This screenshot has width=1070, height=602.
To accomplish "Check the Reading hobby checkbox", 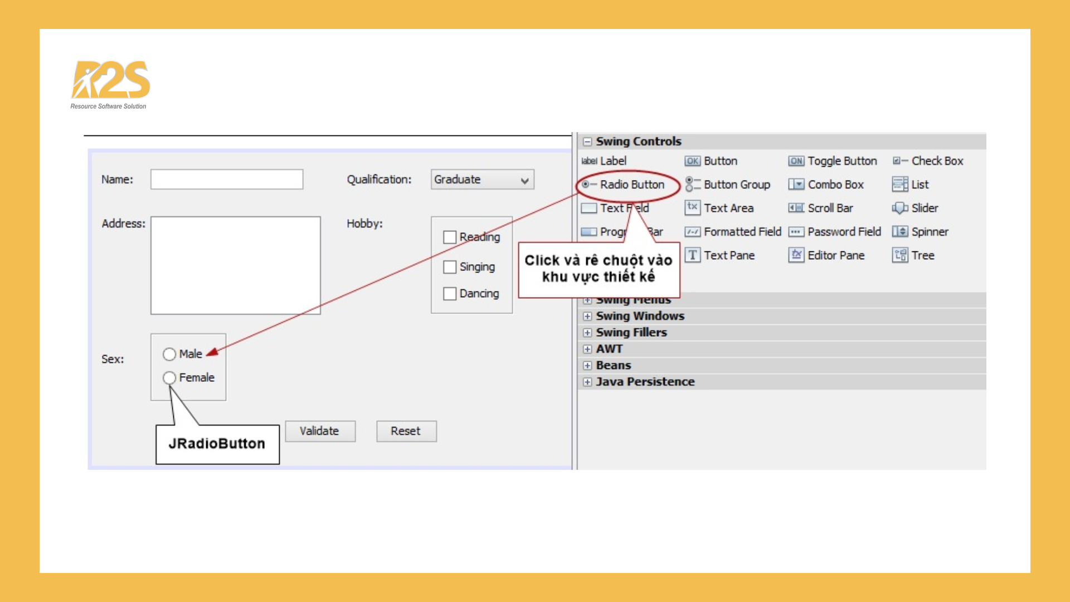I will [x=450, y=237].
